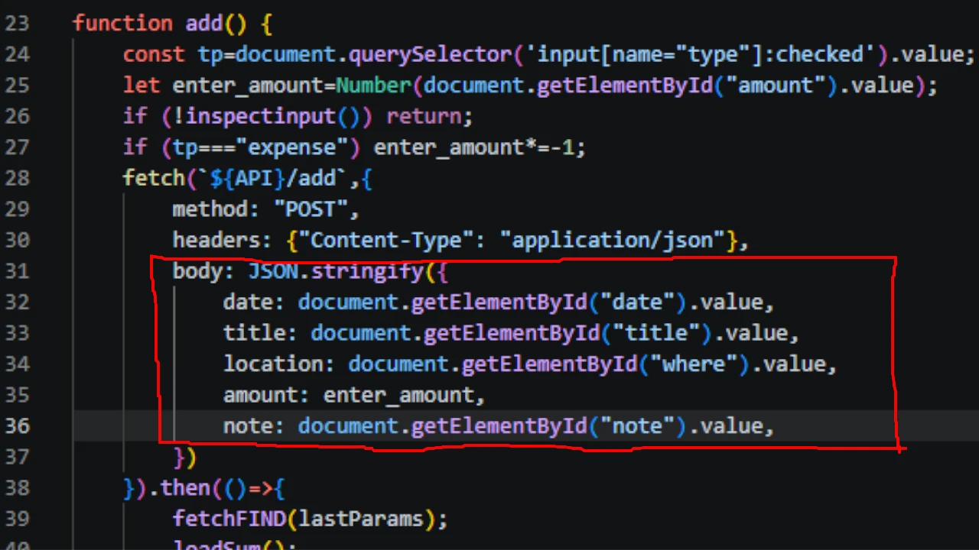Screen dimensions: 979x550
Task: Click line number 29 in the gutter
Action: 16,209
